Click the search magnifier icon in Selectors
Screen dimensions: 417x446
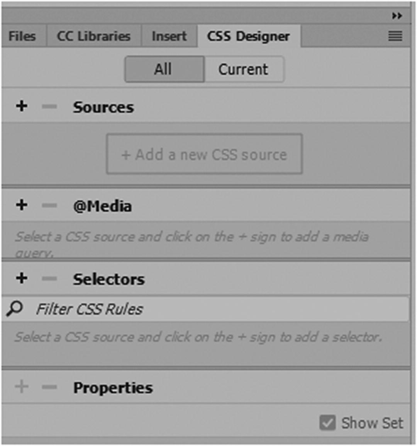[x=15, y=309]
